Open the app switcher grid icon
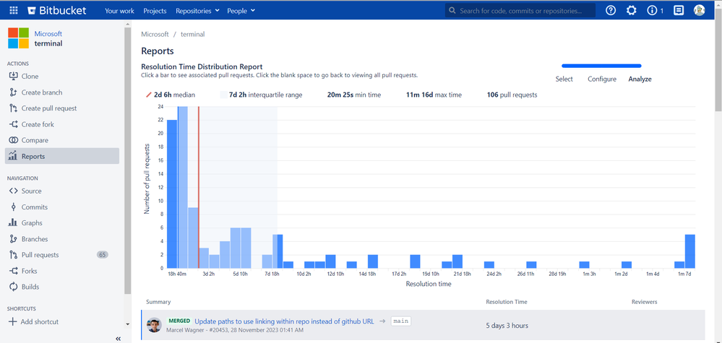 pos(13,11)
